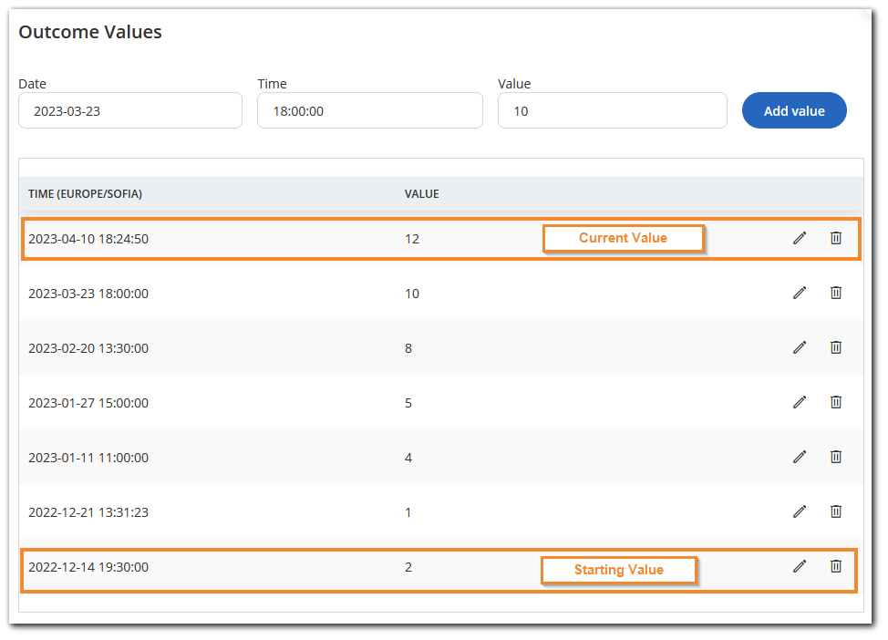Click the Value column header
This screenshot has width=888, height=640.
[x=422, y=193]
